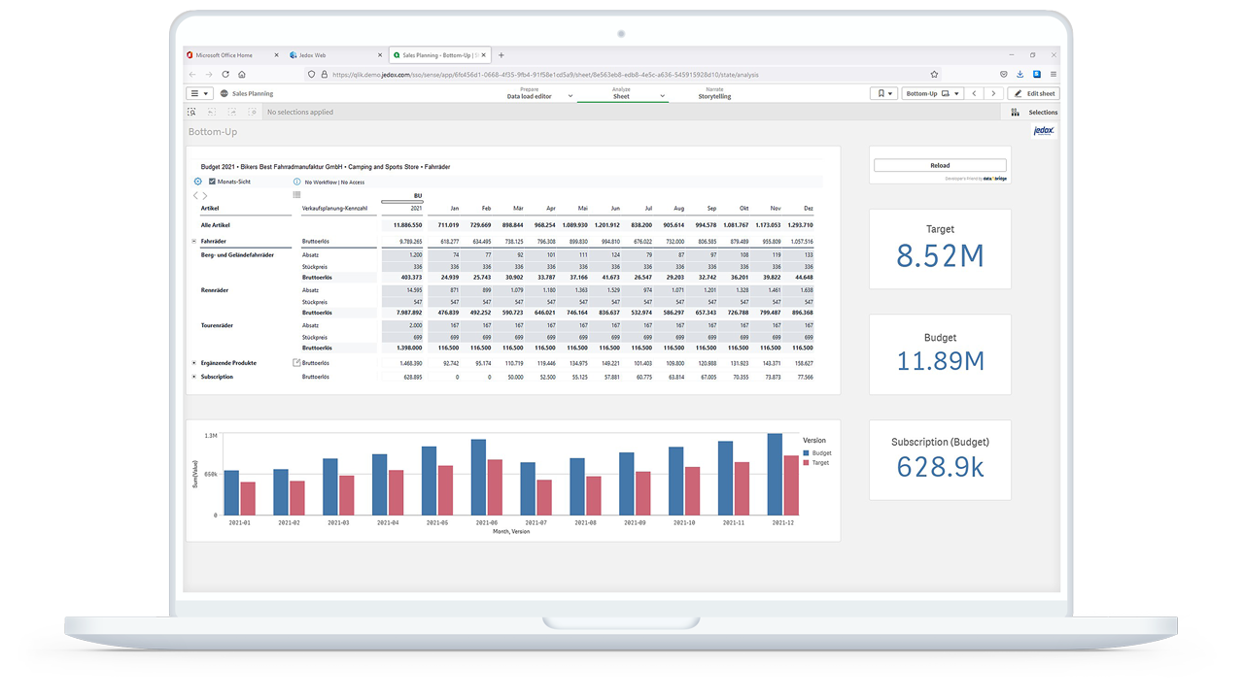Click the workflow info icon
Screen dimensions: 1244x699
tap(296, 182)
